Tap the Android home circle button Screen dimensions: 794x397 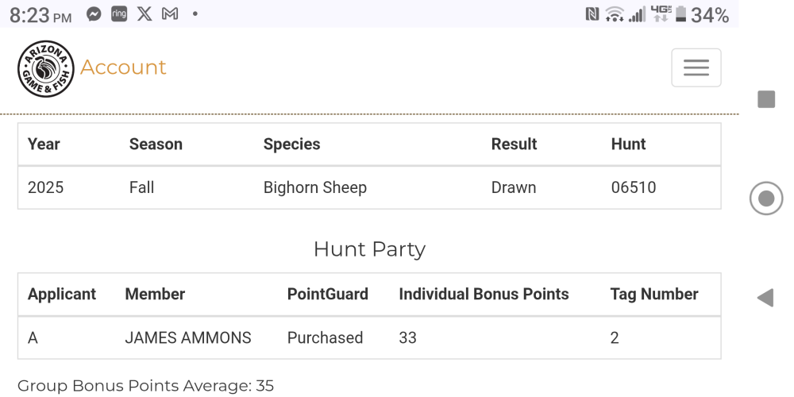(766, 198)
